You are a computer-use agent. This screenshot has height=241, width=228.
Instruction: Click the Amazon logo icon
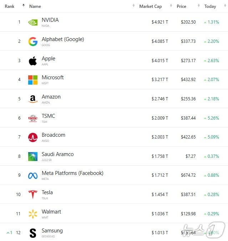pos(33,99)
